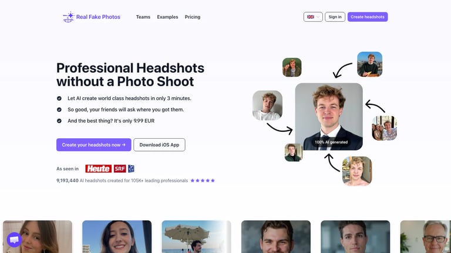Click the checkmark beside '3 minutes' bullet
Viewport: 451px width, 253px height.
click(59, 98)
